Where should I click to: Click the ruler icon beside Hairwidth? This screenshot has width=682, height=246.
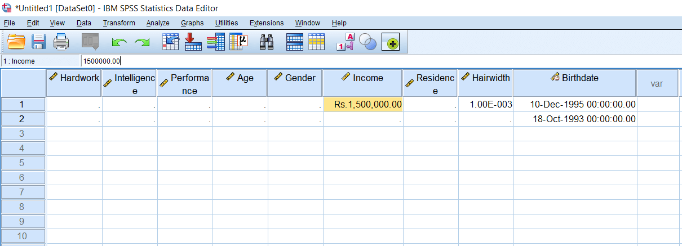point(466,77)
